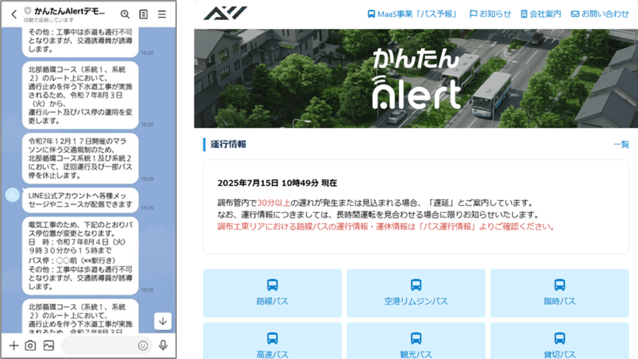
Task: Open the 会社案内 menu link
Action: [541, 14]
